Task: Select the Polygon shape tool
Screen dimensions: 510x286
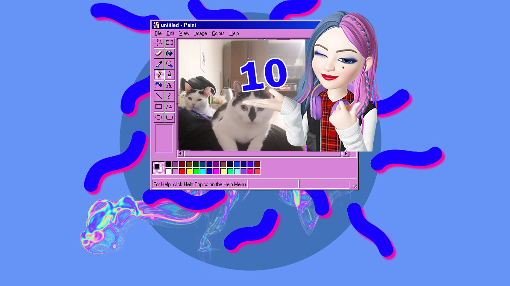Action: (x=170, y=107)
